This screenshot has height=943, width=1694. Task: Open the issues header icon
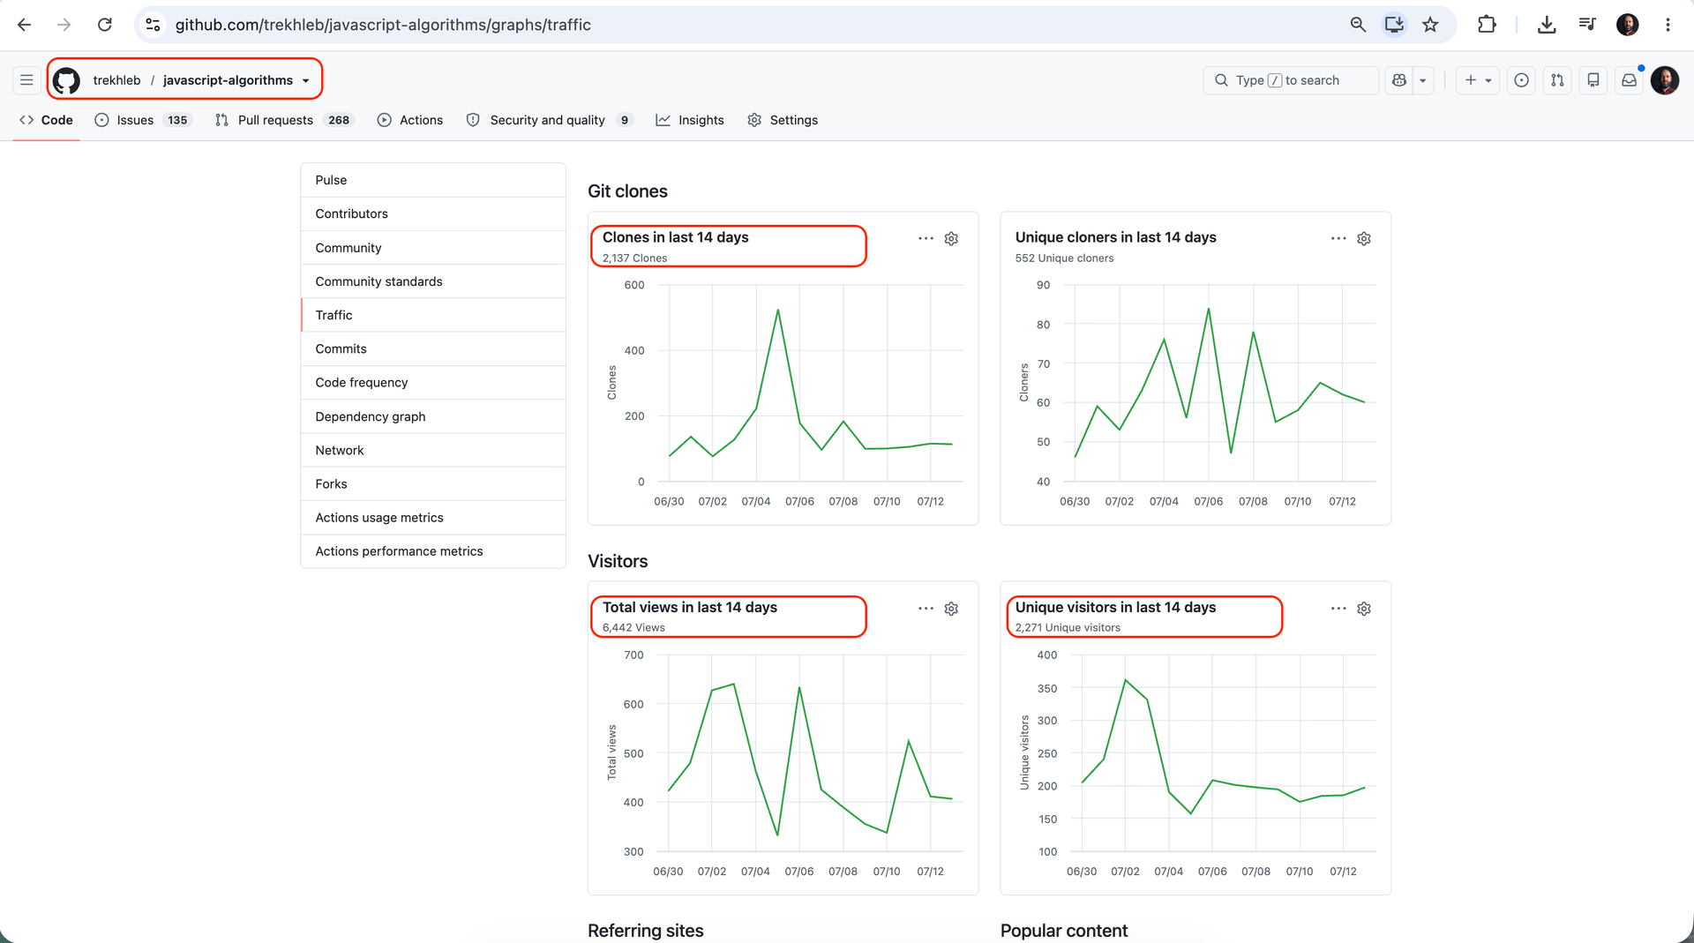[1521, 80]
